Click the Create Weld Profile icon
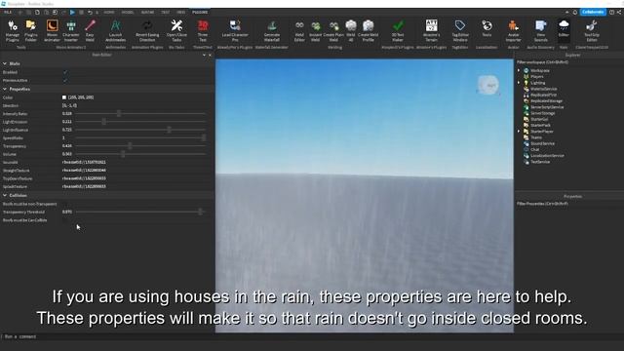Screen dimensions: 624x351 369,30
